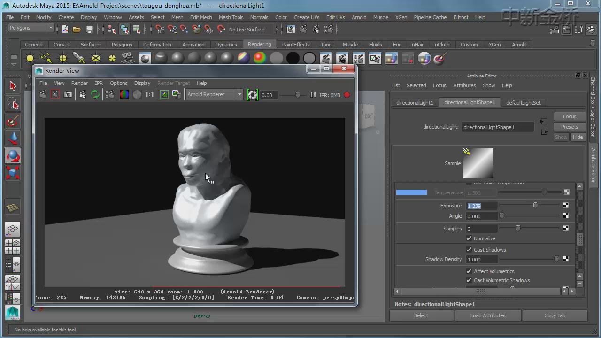
Task: Click the Select button
Action: [421, 315]
